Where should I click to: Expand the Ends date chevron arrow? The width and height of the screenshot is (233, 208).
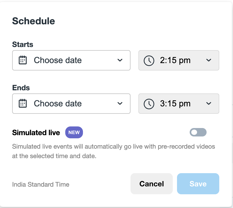click(x=120, y=103)
